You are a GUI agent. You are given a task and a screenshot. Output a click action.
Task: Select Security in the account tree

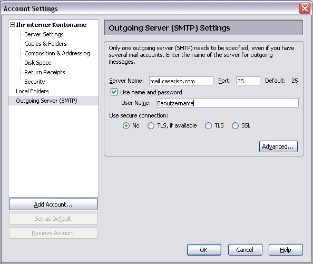coord(35,82)
